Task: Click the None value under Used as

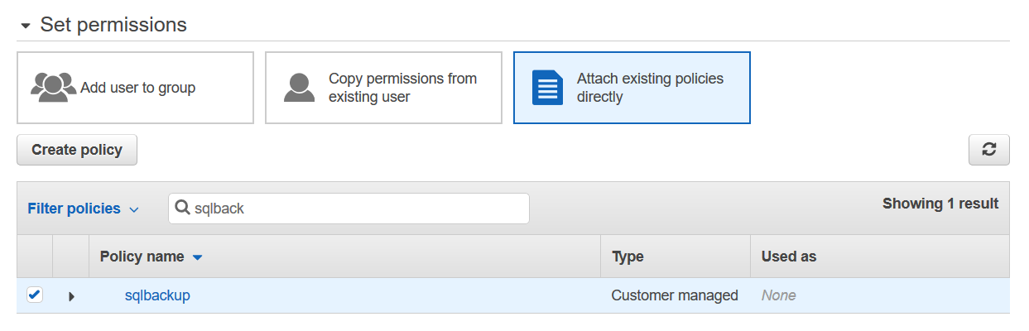Action: tap(778, 295)
